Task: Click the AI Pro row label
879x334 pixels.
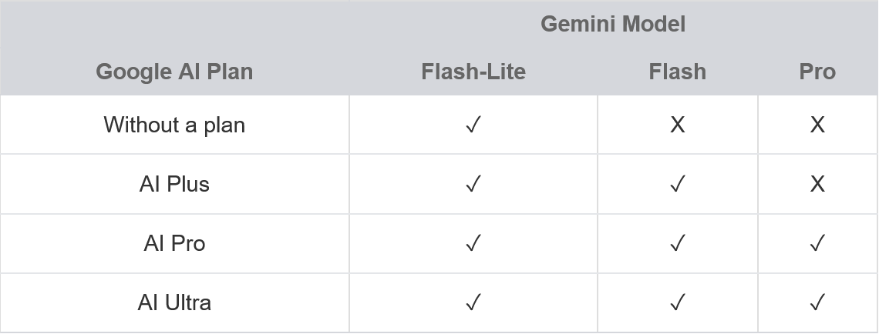Action: tap(174, 243)
